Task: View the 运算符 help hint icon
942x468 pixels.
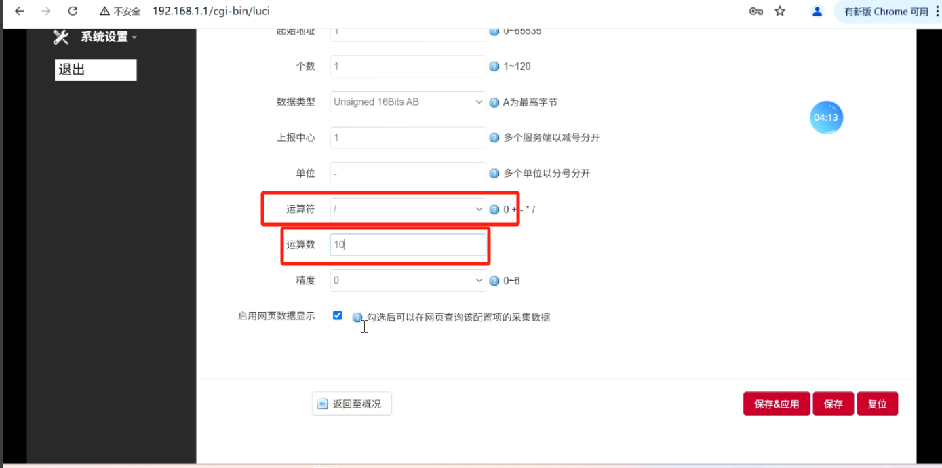Action: [494, 209]
